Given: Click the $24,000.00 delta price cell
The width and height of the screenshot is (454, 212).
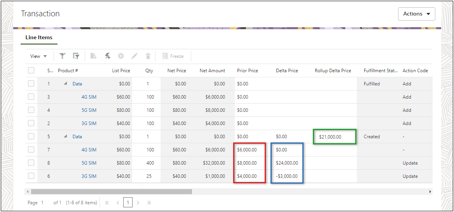Looking at the screenshot, I should [x=286, y=163].
